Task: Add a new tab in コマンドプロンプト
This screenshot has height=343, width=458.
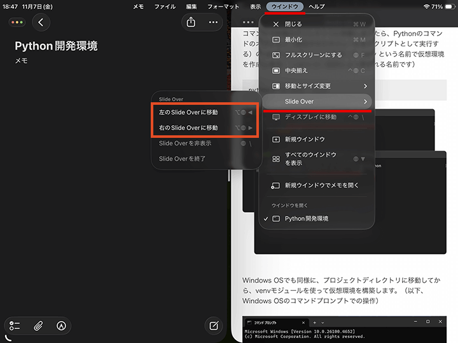Action: [315, 323]
